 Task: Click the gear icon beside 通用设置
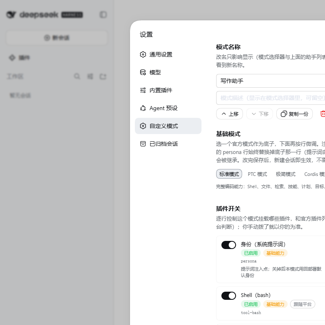(143, 54)
